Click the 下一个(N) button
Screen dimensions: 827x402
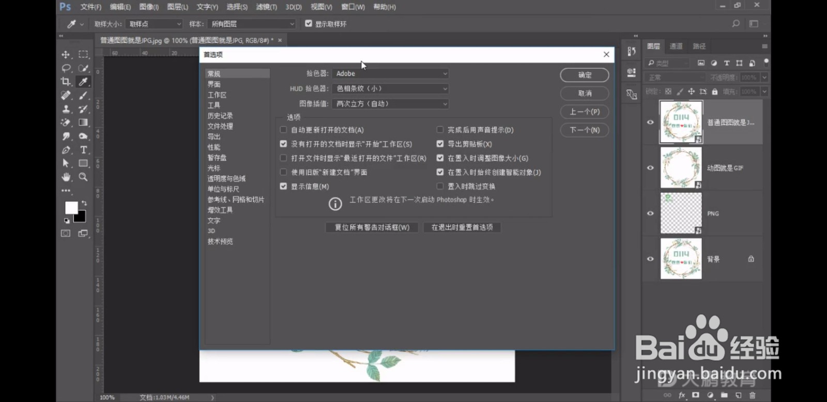click(585, 130)
